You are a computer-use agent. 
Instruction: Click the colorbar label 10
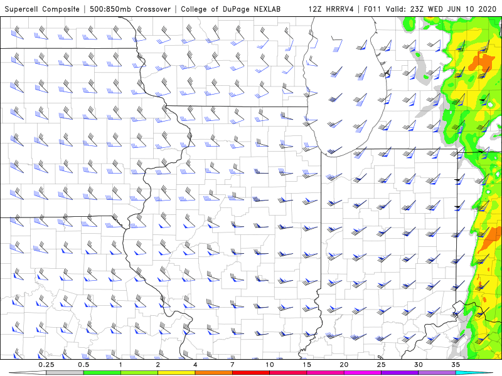click(x=270, y=365)
